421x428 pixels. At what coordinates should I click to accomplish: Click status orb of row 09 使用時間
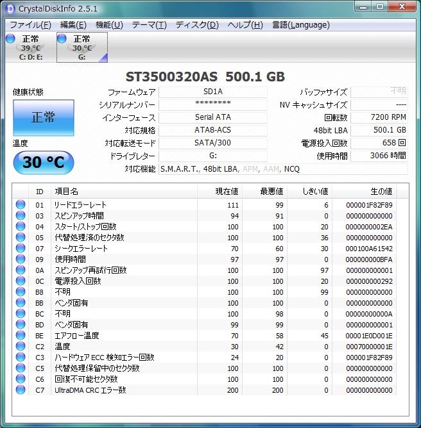21,259
